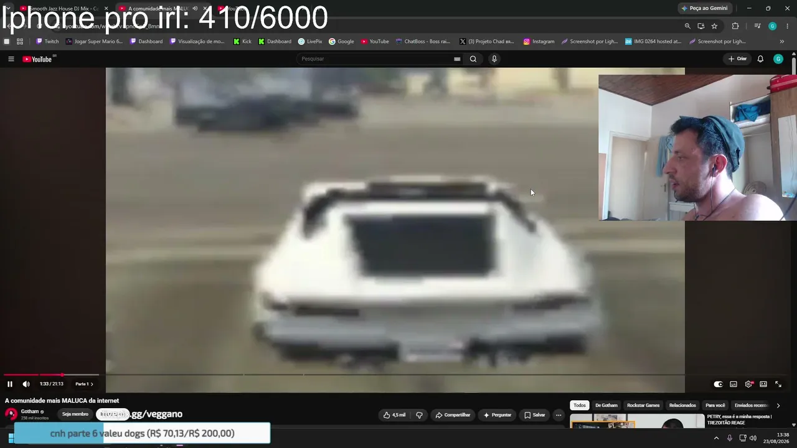Toggle subtitles on the video

tap(733, 385)
